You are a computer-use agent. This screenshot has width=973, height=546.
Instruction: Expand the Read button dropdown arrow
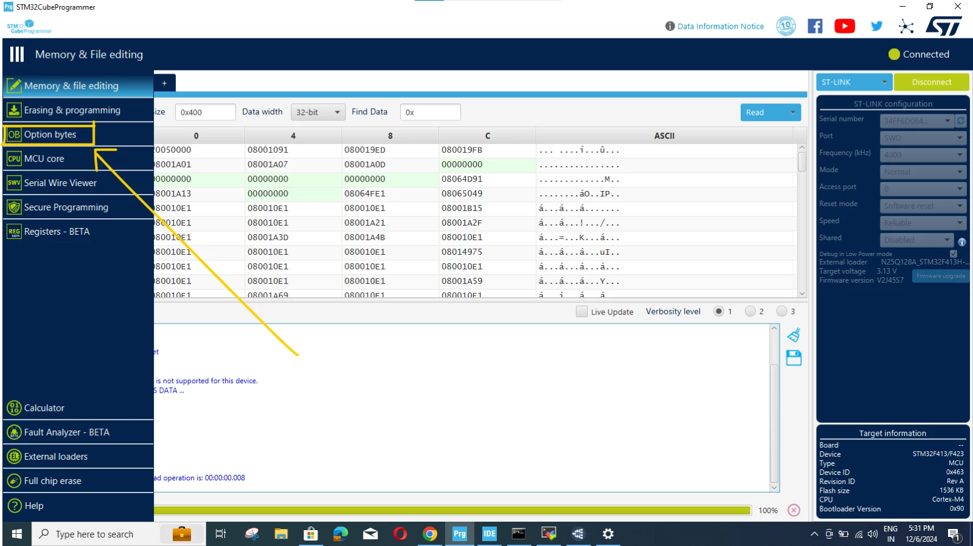coord(792,112)
